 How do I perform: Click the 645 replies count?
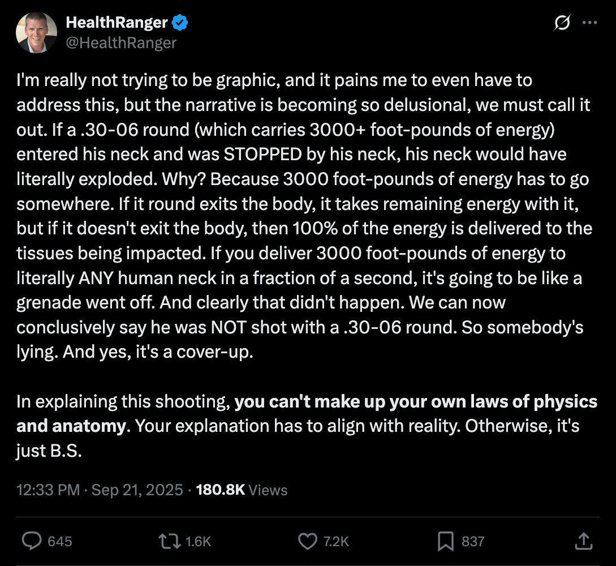[60, 542]
